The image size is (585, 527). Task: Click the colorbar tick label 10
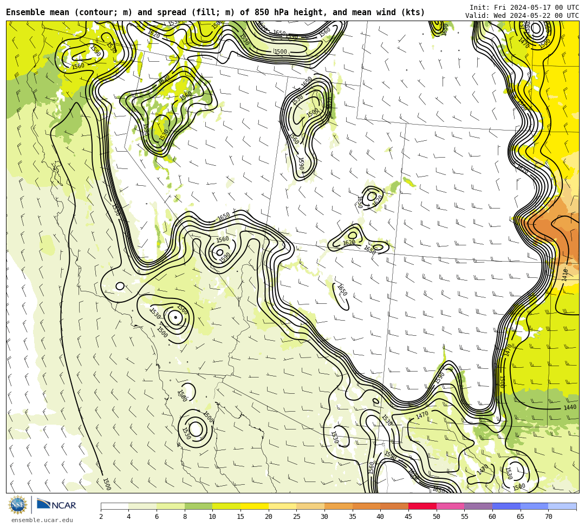[212, 517]
